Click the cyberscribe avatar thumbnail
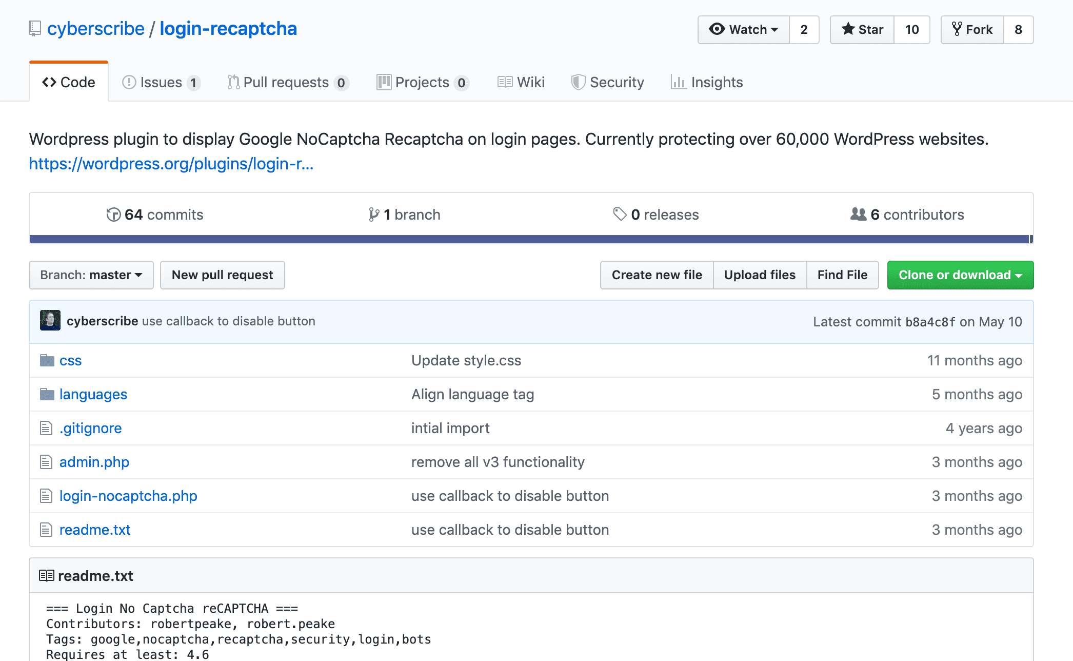1073x661 pixels. point(50,321)
